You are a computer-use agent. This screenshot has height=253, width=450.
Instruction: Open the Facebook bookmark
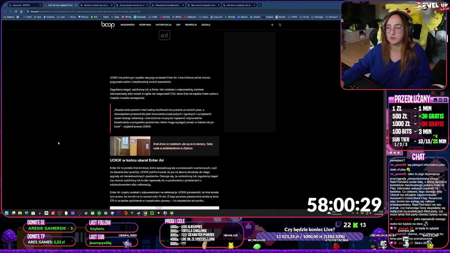[x=49, y=17]
